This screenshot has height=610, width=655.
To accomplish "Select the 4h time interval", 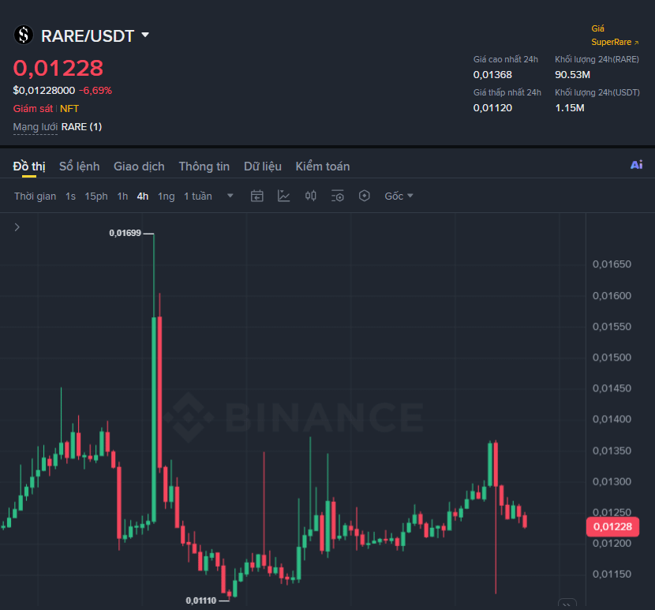I will click(143, 196).
